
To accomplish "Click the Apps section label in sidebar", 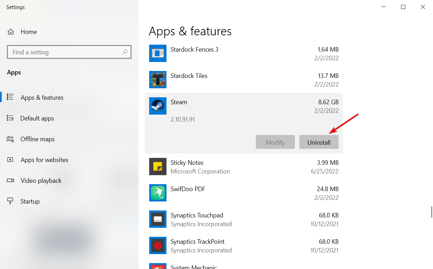I will pyautogui.click(x=14, y=72).
